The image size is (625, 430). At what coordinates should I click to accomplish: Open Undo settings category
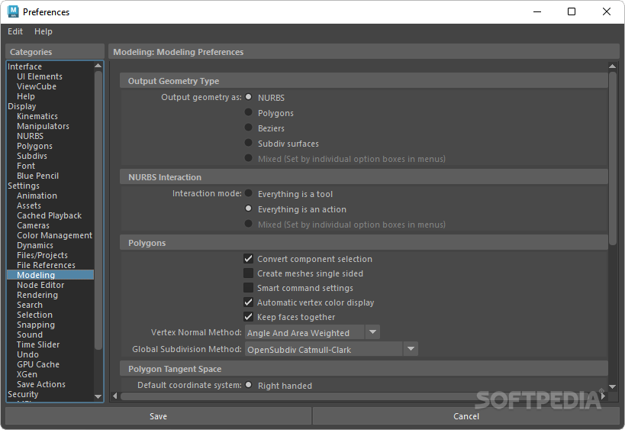[x=27, y=354]
